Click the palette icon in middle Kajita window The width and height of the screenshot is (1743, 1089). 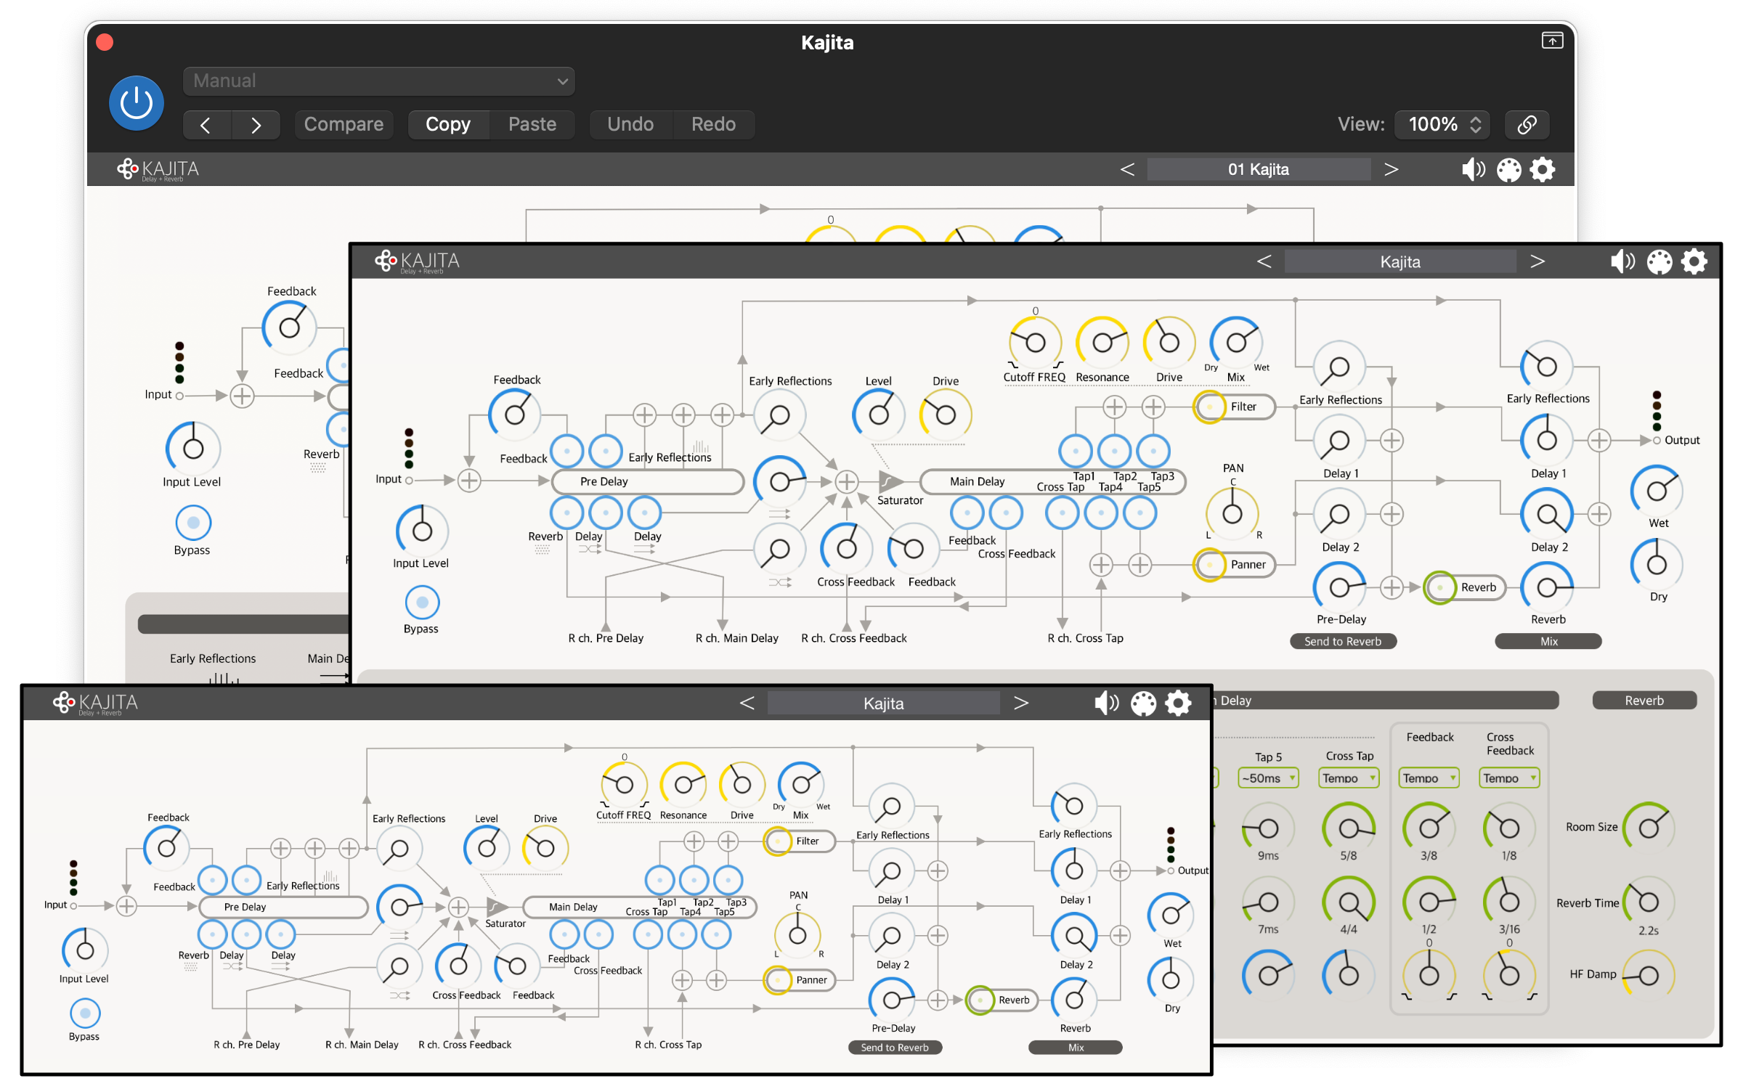[1659, 262]
